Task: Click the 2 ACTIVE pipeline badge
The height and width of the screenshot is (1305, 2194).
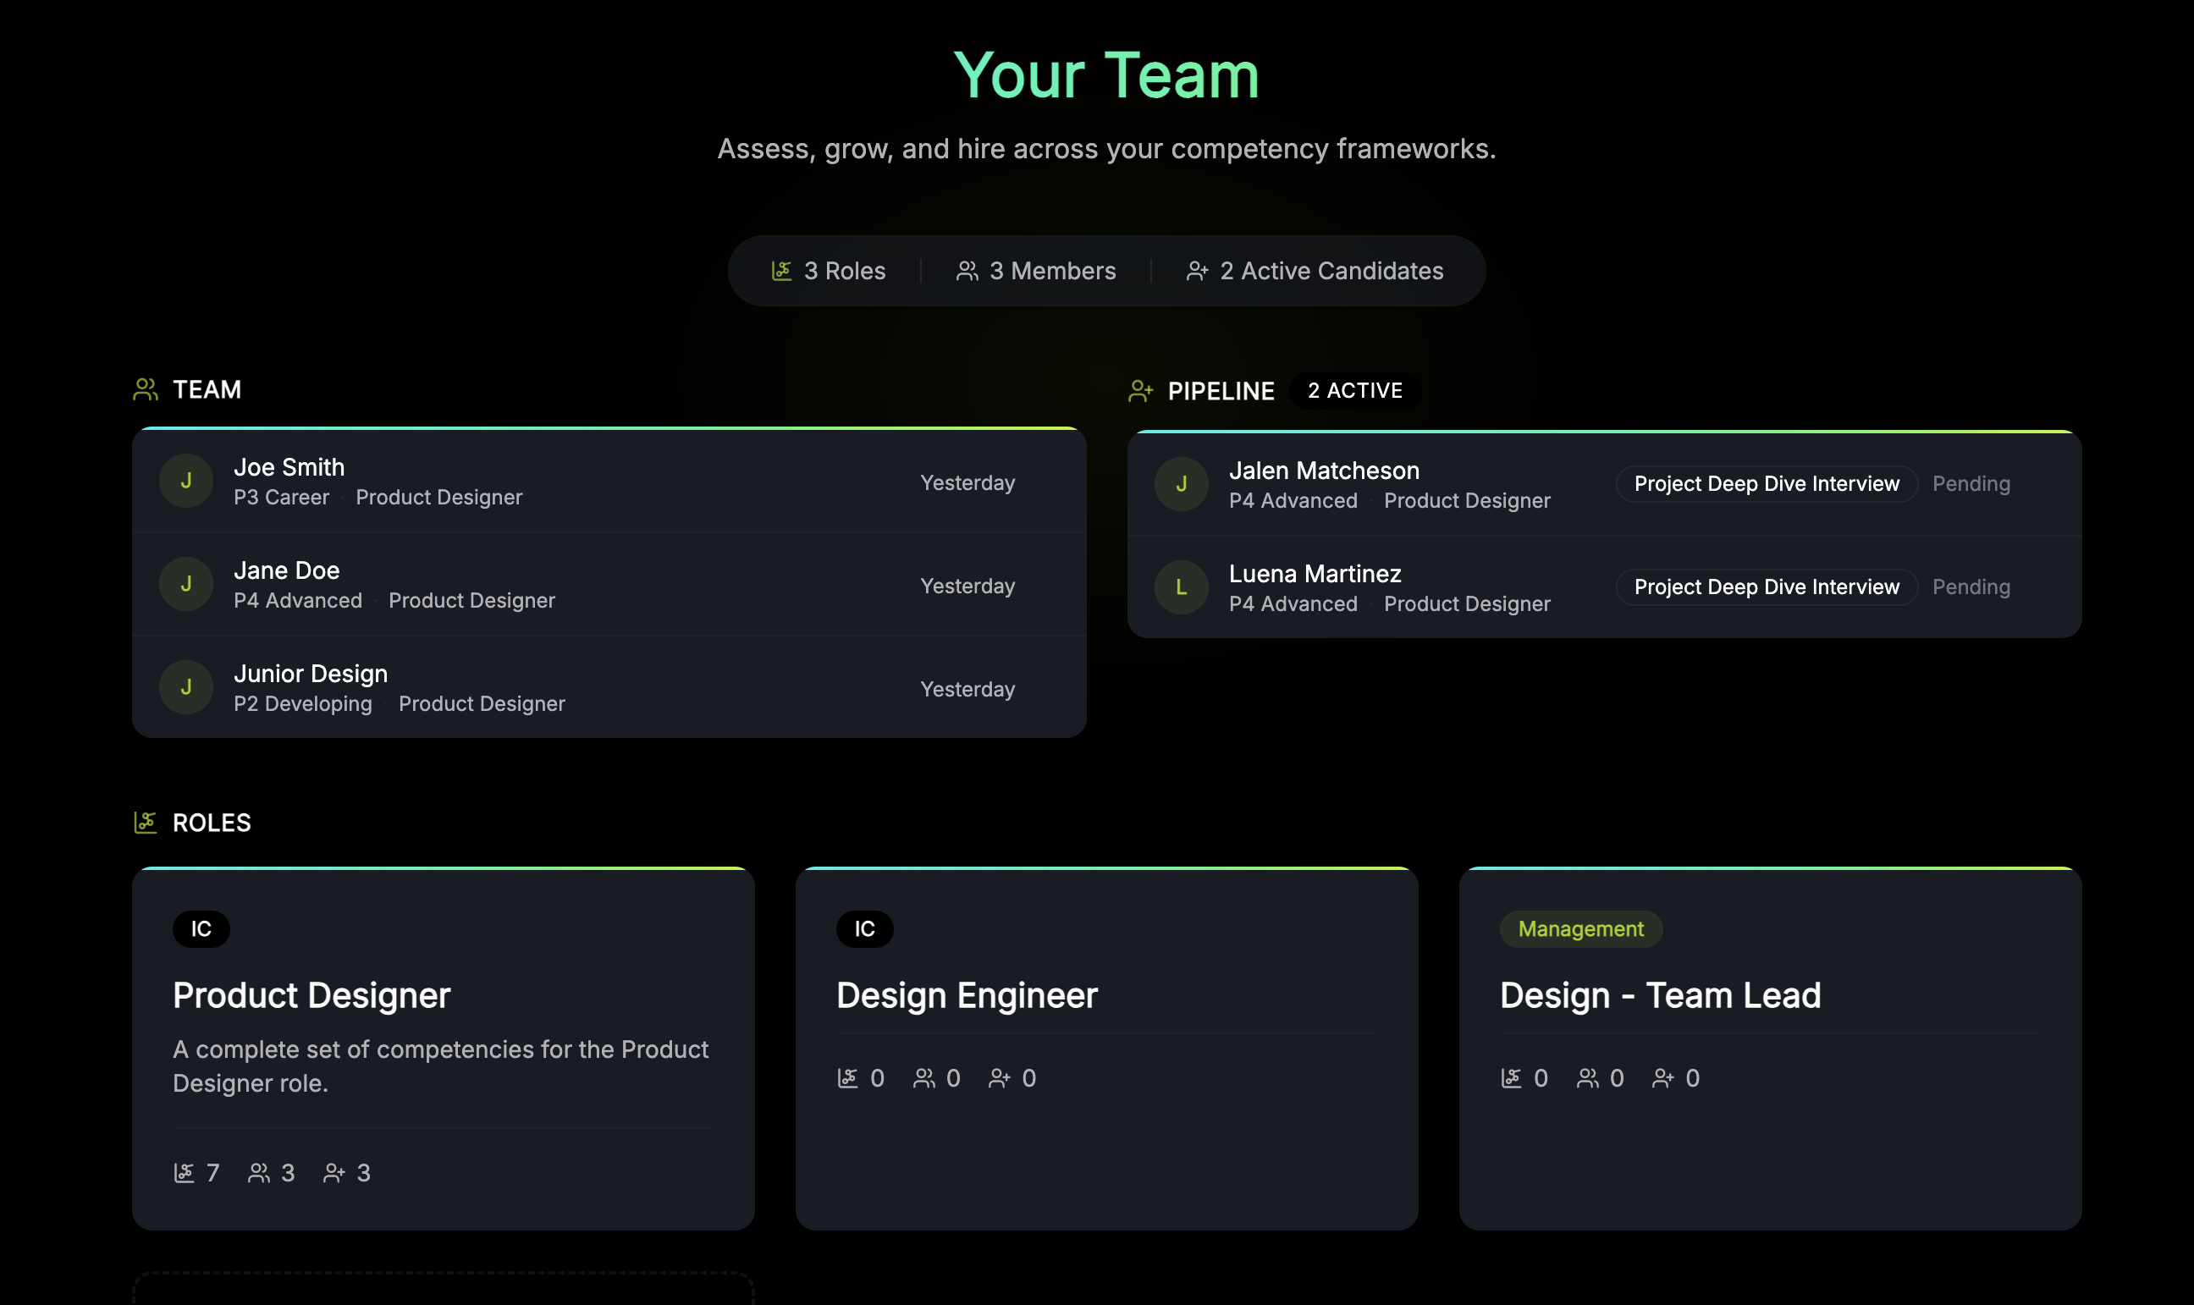Action: [1354, 390]
